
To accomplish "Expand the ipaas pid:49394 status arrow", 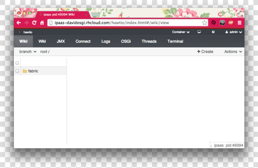I will (x=211, y=146).
